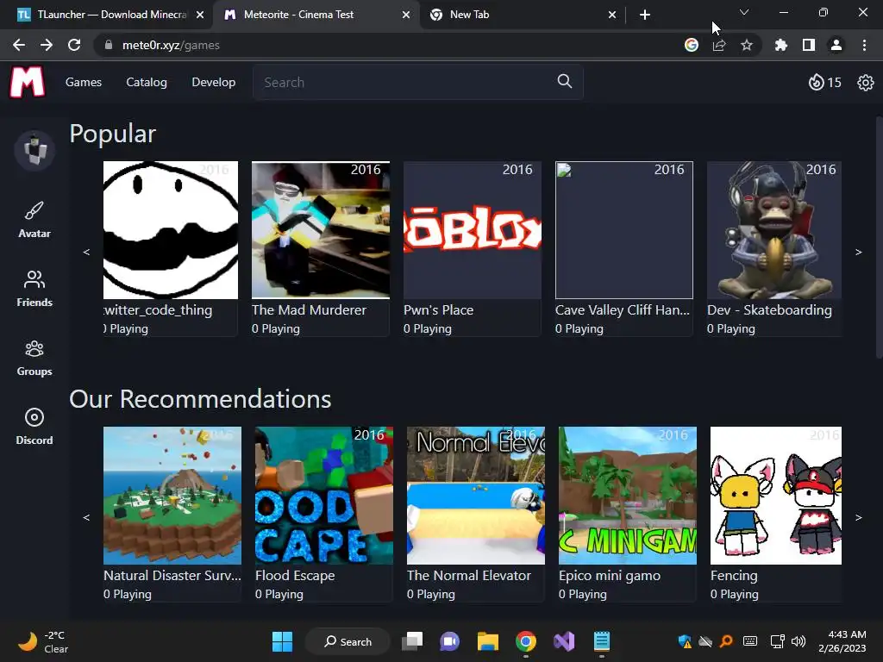Open Windows Start menu

(x=282, y=641)
